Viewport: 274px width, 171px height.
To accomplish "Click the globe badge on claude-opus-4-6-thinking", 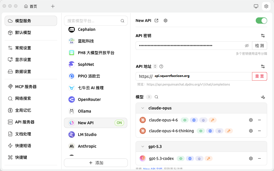I will coord(210,131).
